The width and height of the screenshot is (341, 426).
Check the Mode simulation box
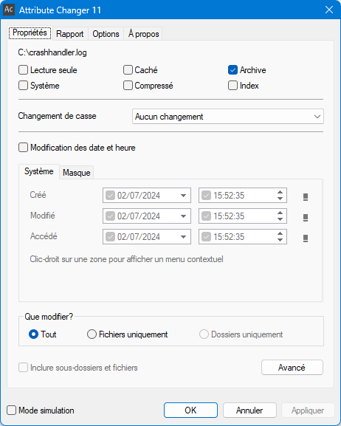[x=11, y=410]
